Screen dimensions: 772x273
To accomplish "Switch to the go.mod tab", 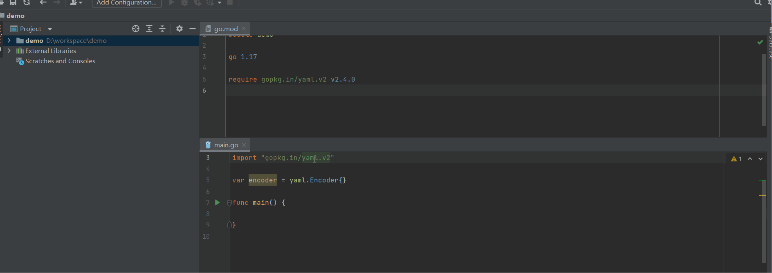I will [x=225, y=29].
